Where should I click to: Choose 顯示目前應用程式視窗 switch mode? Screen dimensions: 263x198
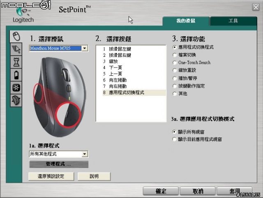[174, 139]
